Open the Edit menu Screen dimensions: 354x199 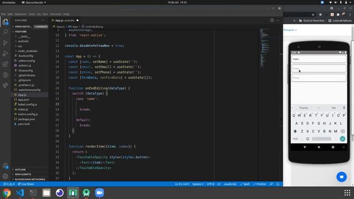pos(10,14)
